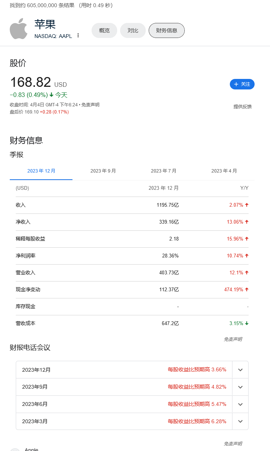Switch to the 2023 年 4 月 quarter tab
Image resolution: width=270 pixels, height=451 pixels.
coord(224,171)
